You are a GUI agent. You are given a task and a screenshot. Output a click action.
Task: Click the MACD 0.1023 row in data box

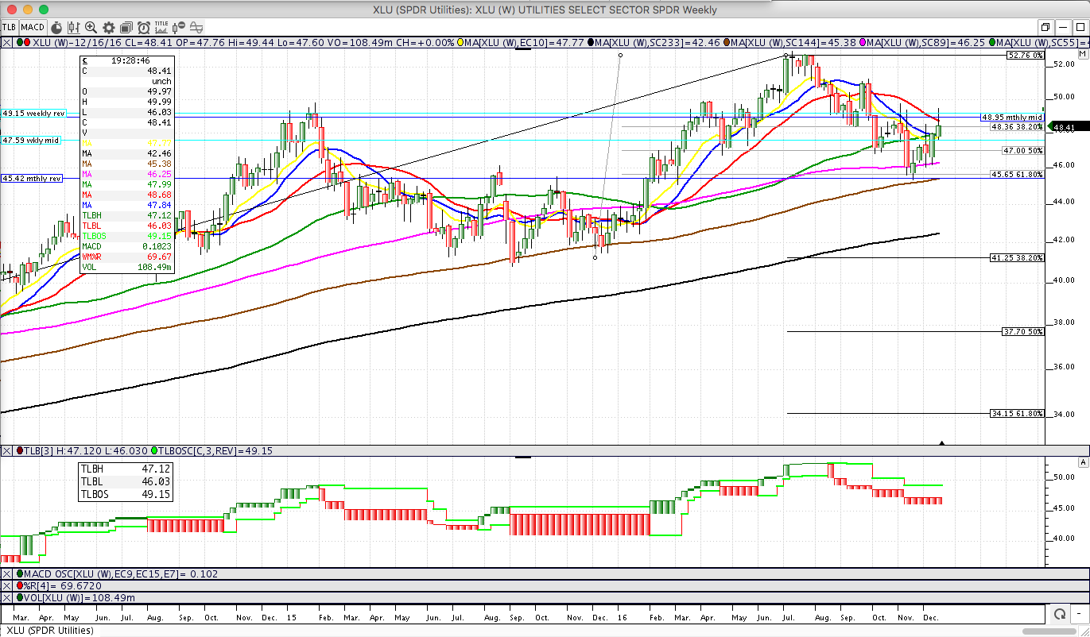tap(126, 246)
